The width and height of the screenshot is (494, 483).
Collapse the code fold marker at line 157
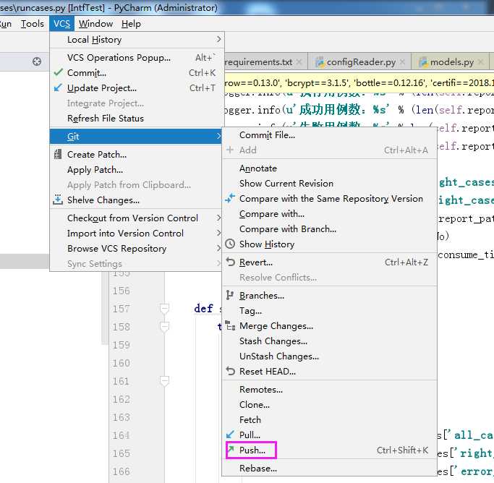(164, 308)
